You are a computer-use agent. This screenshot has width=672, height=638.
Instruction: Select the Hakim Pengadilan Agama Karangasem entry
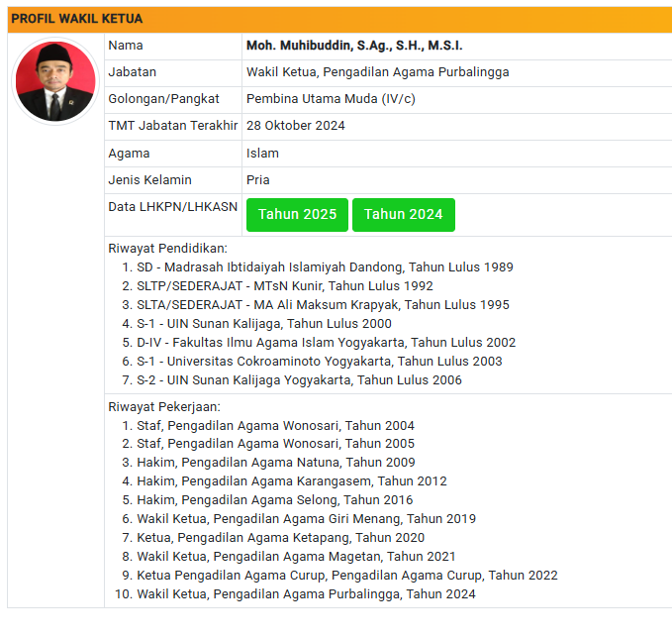(x=292, y=481)
